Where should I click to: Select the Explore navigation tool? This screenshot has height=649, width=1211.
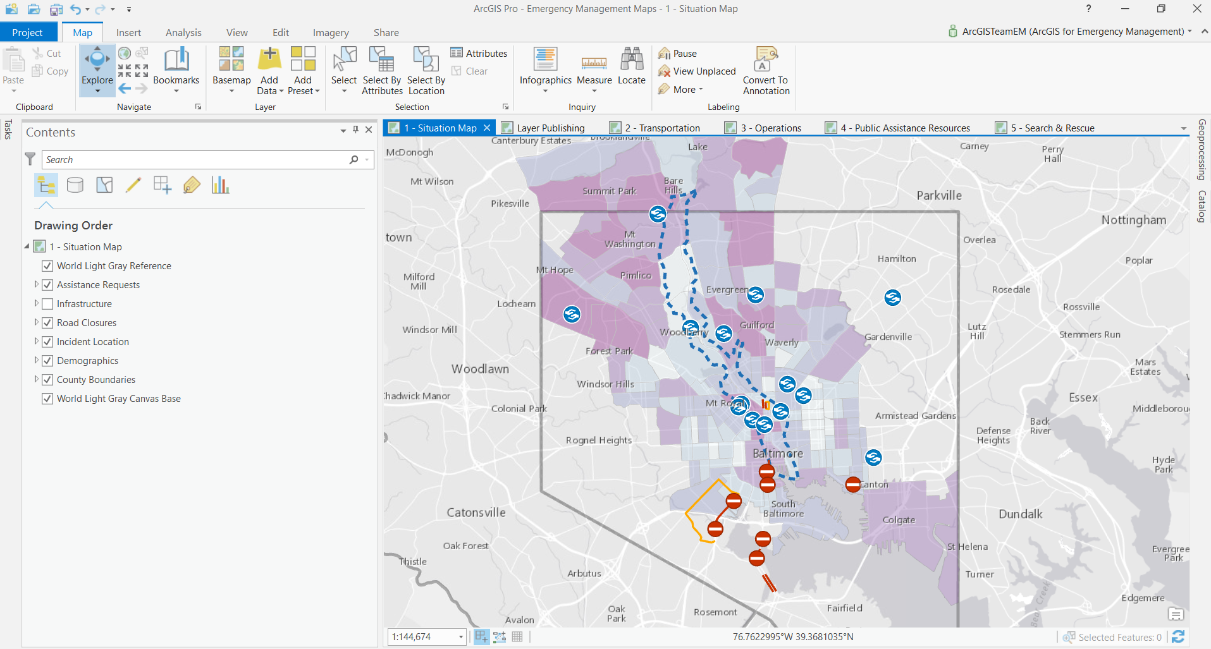coord(97,70)
